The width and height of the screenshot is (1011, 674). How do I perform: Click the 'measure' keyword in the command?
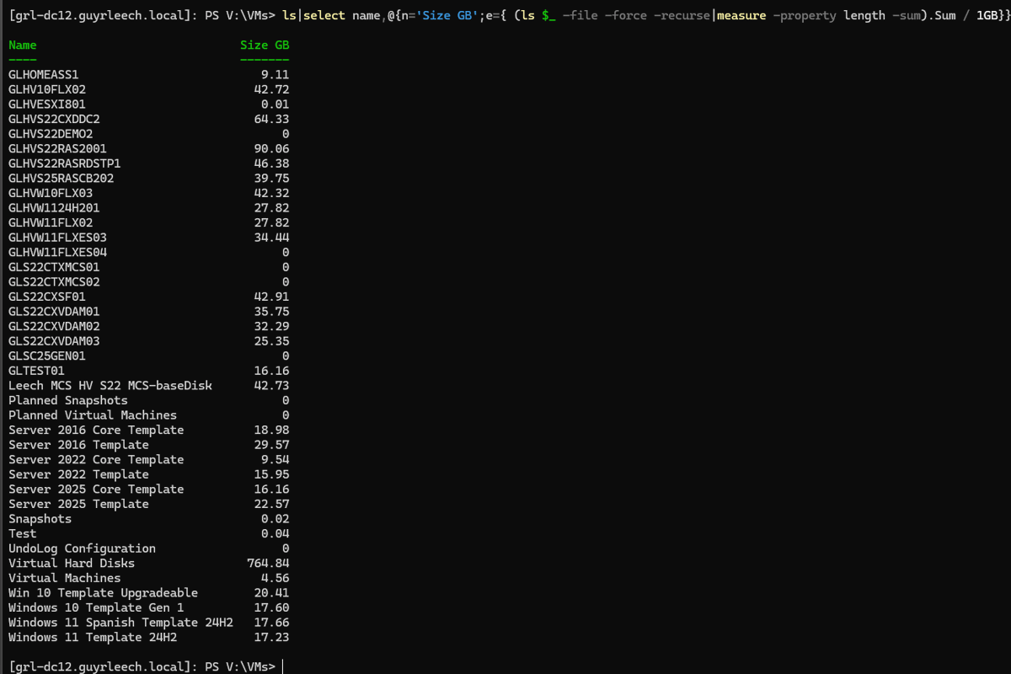(741, 16)
